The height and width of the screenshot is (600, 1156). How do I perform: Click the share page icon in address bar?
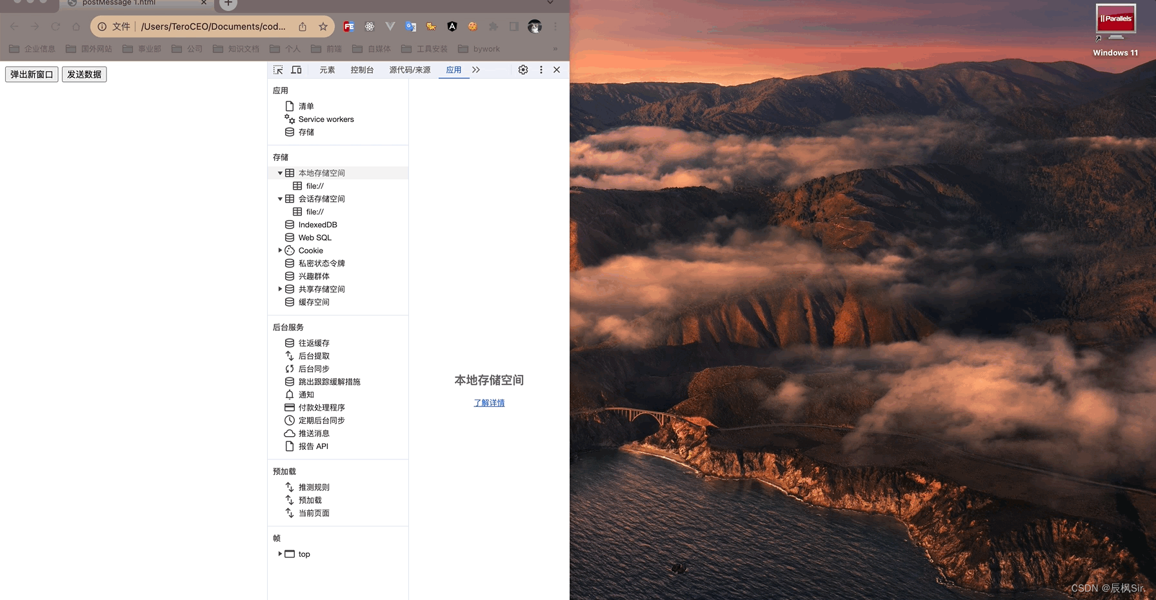303,26
